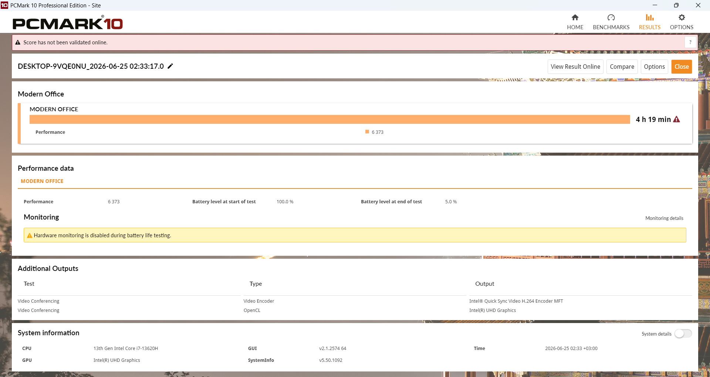Open the result Options button
This screenshot has width=710, height=377.
(x=654, y=67)
